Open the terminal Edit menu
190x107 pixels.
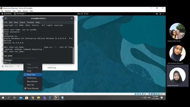pos(11,22)
